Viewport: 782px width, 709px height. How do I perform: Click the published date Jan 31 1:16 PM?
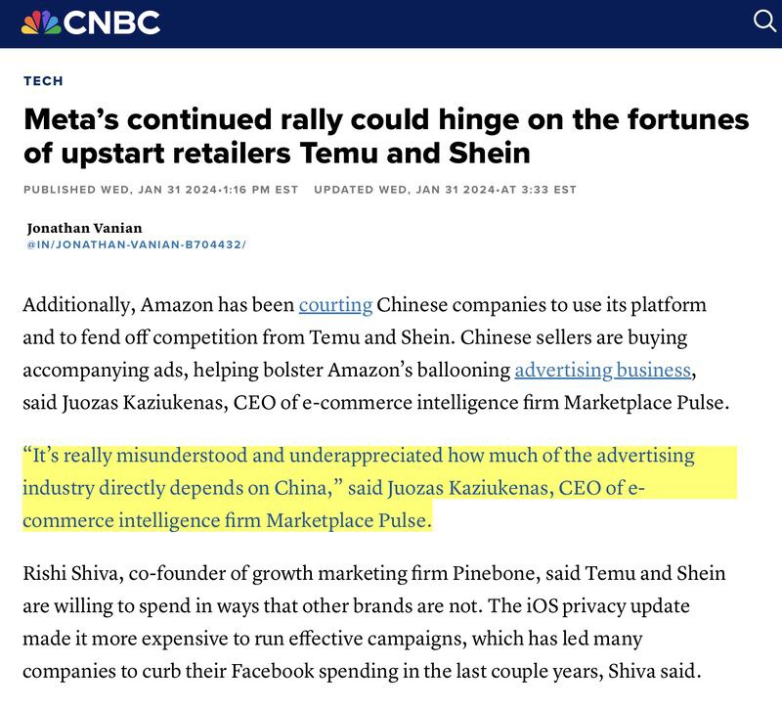[161, 190]
